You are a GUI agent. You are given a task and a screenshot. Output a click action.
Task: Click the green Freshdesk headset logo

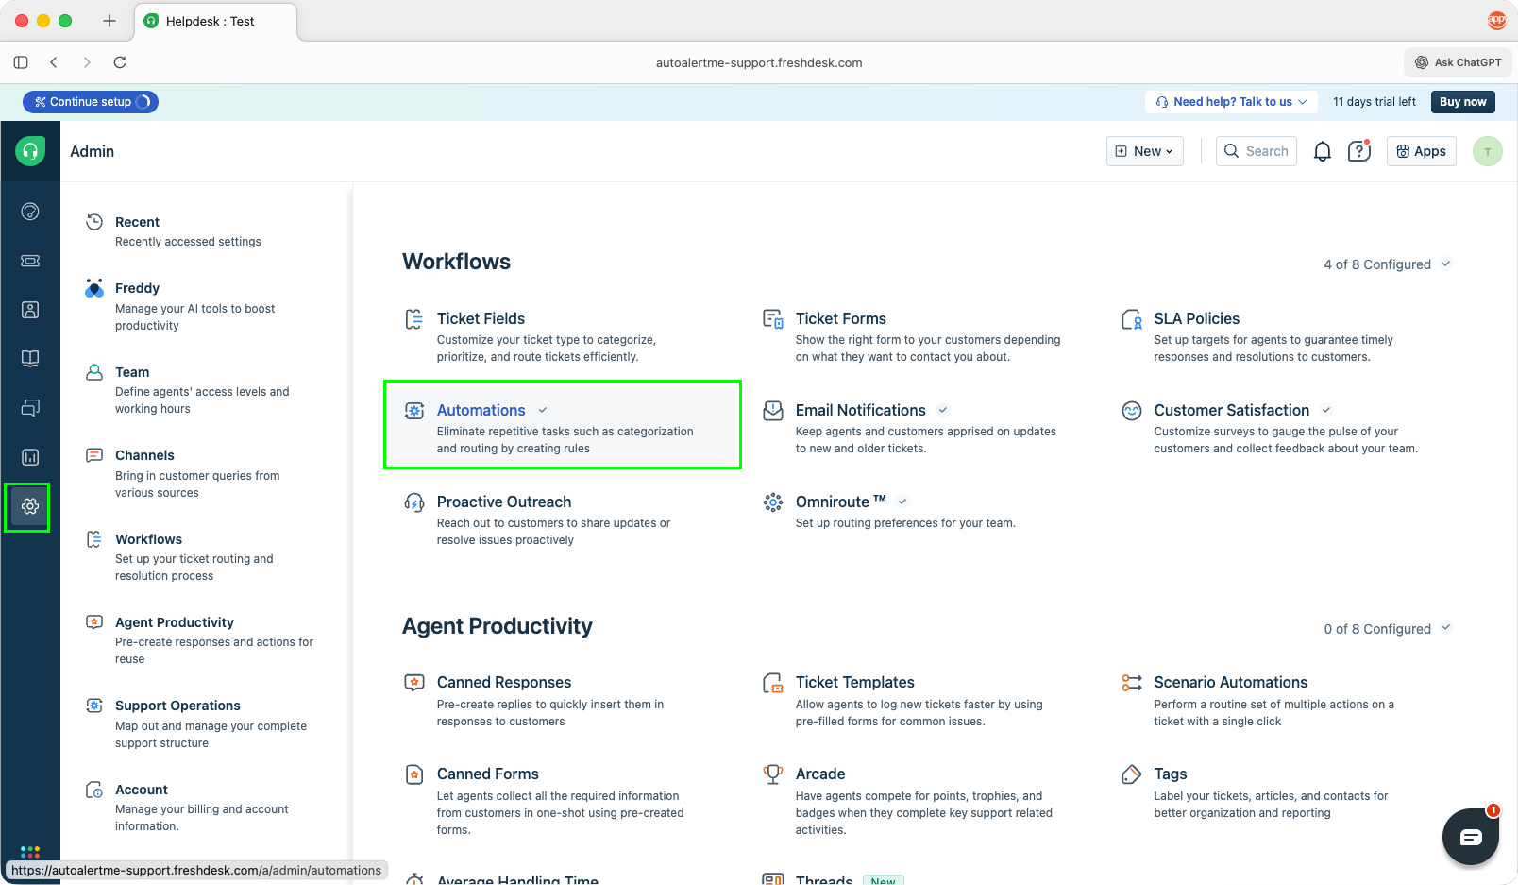pos(30,151)
